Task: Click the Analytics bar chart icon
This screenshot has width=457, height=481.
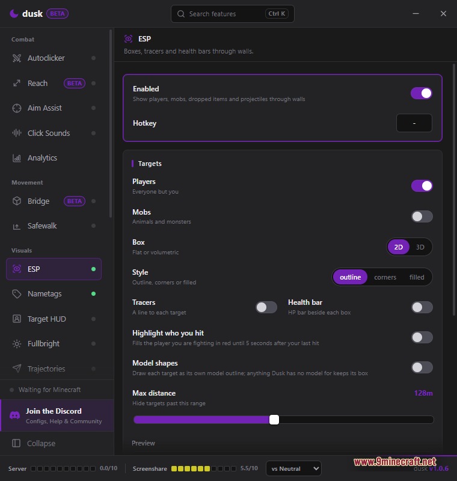Action: pyautogui.click(x=17, y=158)
